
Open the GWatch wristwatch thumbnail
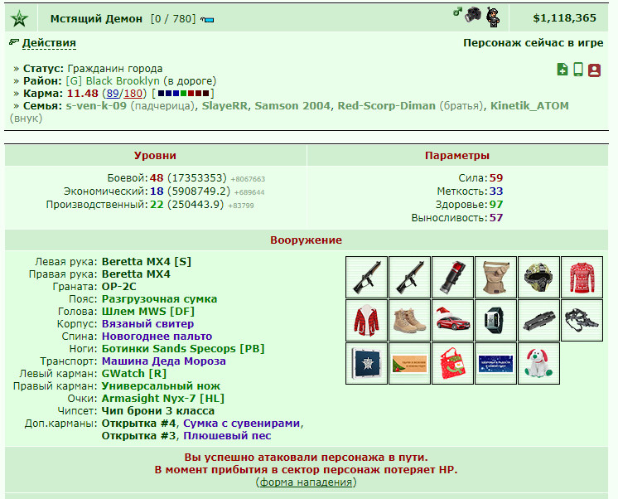tap(495, 320)
